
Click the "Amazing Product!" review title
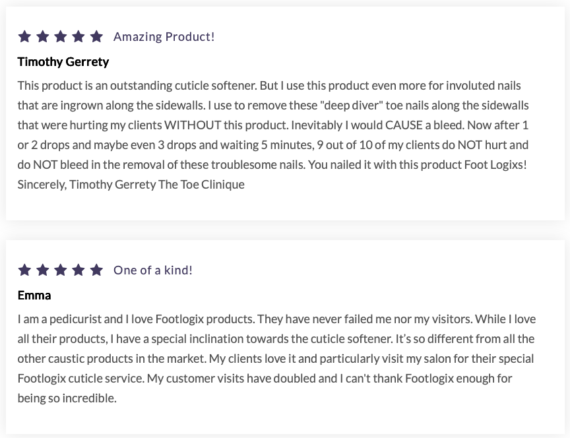164,37
